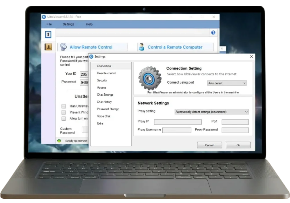Image resolution: width=290 pixels, height=203 pixels.
Task: Open the File menu
Action: [x=49, y=24]
